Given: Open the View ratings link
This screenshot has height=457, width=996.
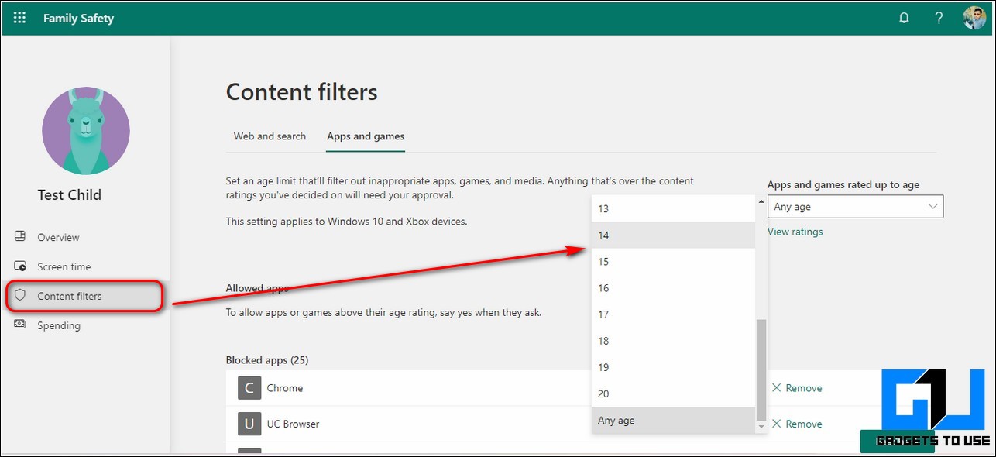Looking at the screenshot, I should point(795,232).
